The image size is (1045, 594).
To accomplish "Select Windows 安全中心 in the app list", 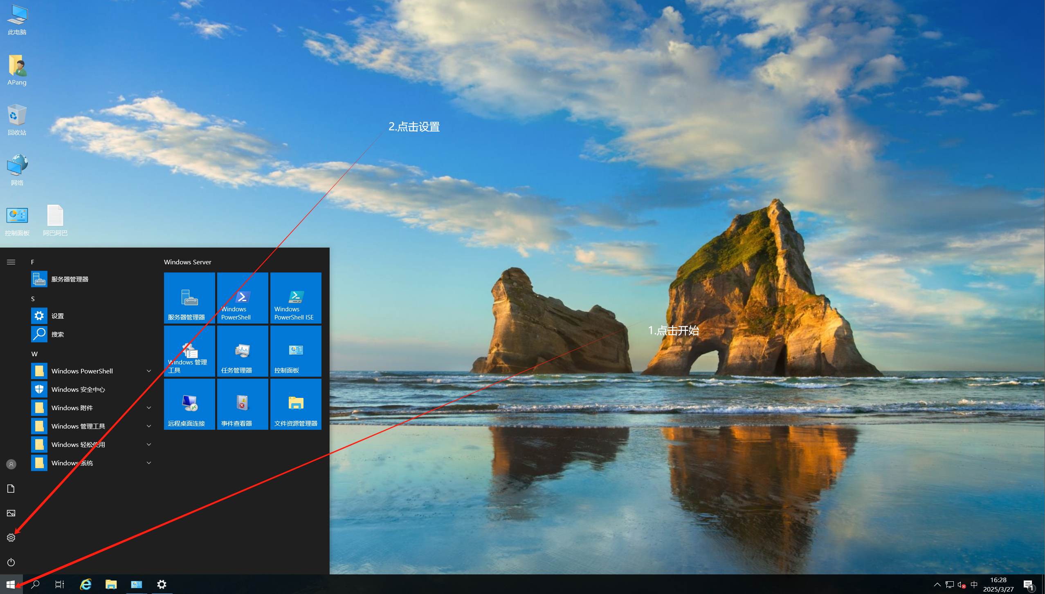I will [x=78, y=389].
